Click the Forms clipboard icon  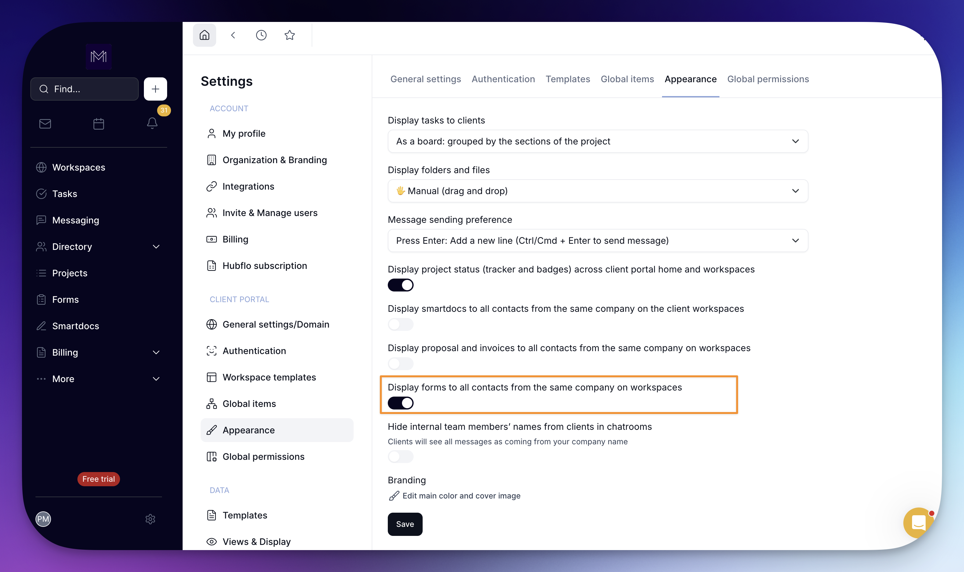click(41, 300)
